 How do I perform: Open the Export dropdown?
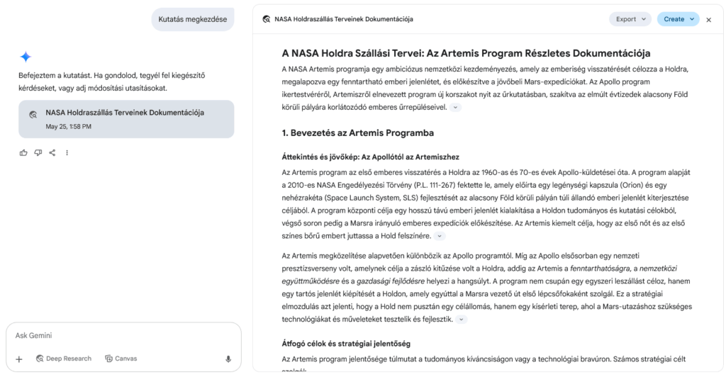[x=630, y=19]
